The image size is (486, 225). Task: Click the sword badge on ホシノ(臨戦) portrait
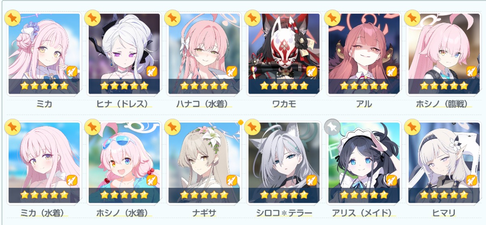[x=471, y=72]
